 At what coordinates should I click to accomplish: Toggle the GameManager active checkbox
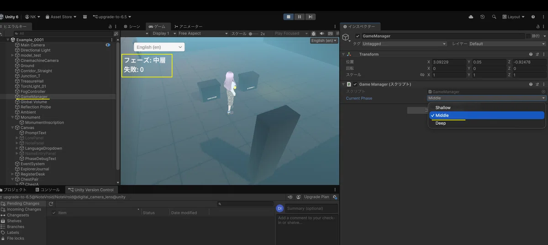[358, 36]
